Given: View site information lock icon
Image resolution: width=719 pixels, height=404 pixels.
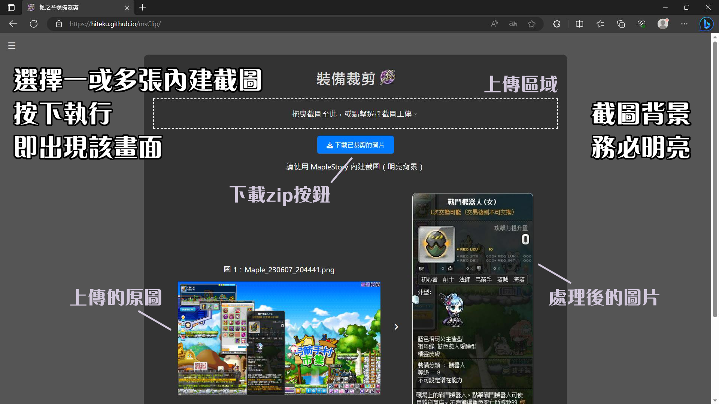Looking at the screenshot, I should [59, 24].
